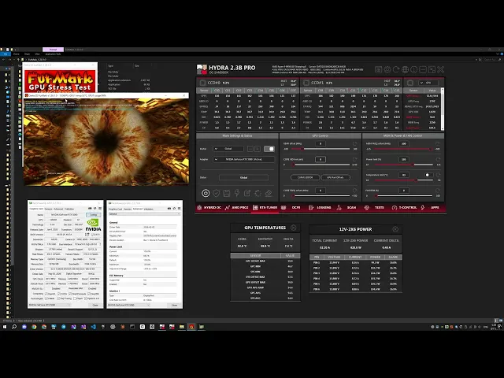This screenshot has height=378, width=504.
Task: Click the shield check icon in Main Settings
Action: (216, 193)
